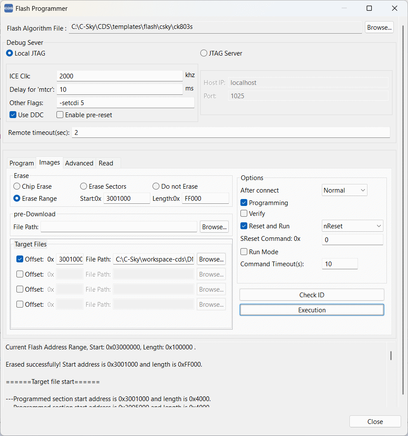This screenshot has width=408, height=436.
Task: Browse for the Flash Algorithm File
Action: (379, 28)
